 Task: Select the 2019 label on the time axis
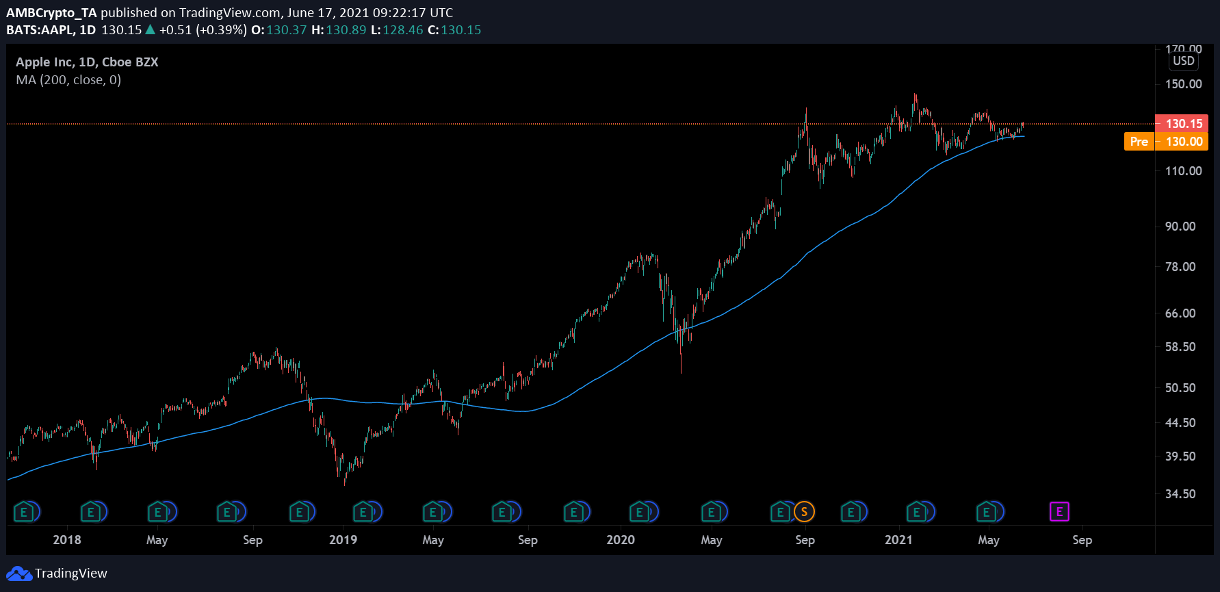pos(343,540)
